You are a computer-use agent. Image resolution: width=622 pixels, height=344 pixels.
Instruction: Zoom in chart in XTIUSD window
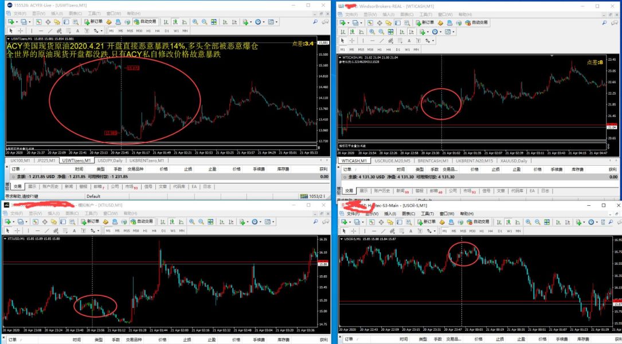point(191,221)
